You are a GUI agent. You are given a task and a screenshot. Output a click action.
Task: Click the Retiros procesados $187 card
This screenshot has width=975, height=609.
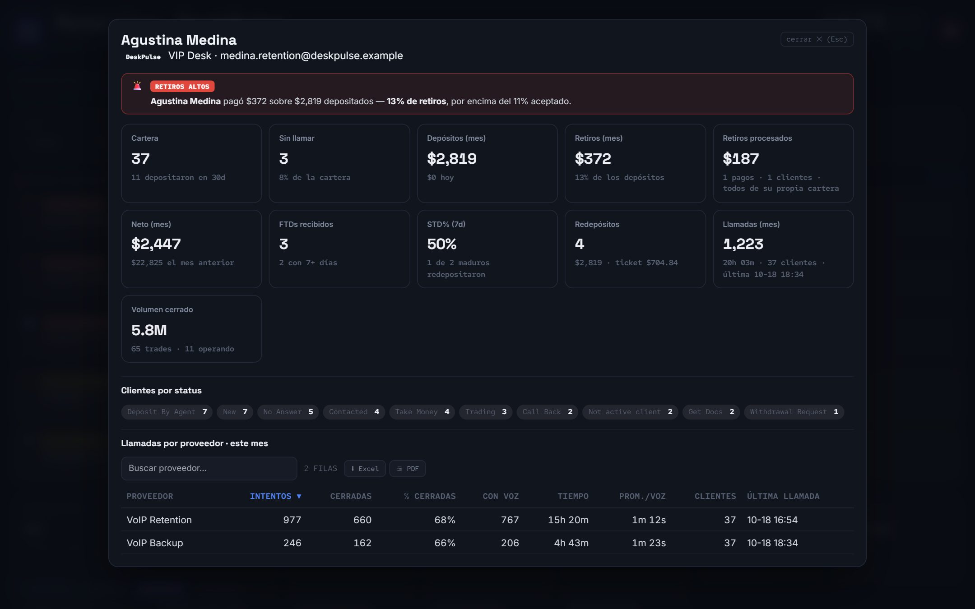click(x=783, y=163)
